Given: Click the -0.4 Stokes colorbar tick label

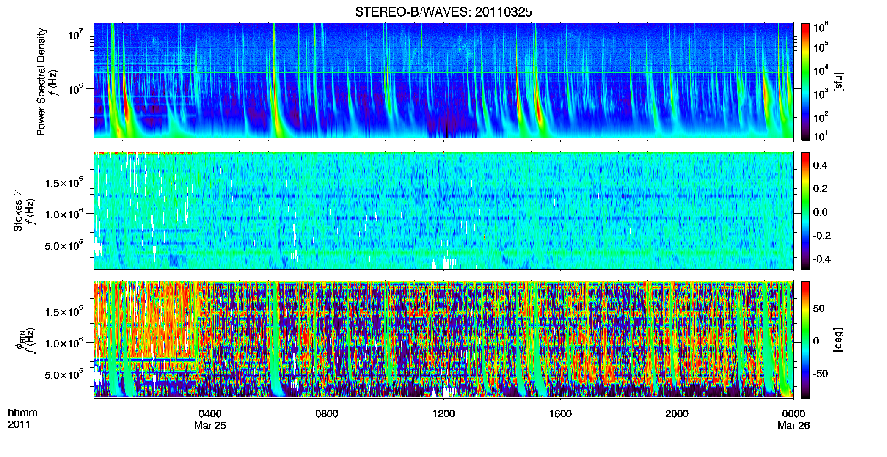Looking at the screenshot, I should click(x=822, y=259).
